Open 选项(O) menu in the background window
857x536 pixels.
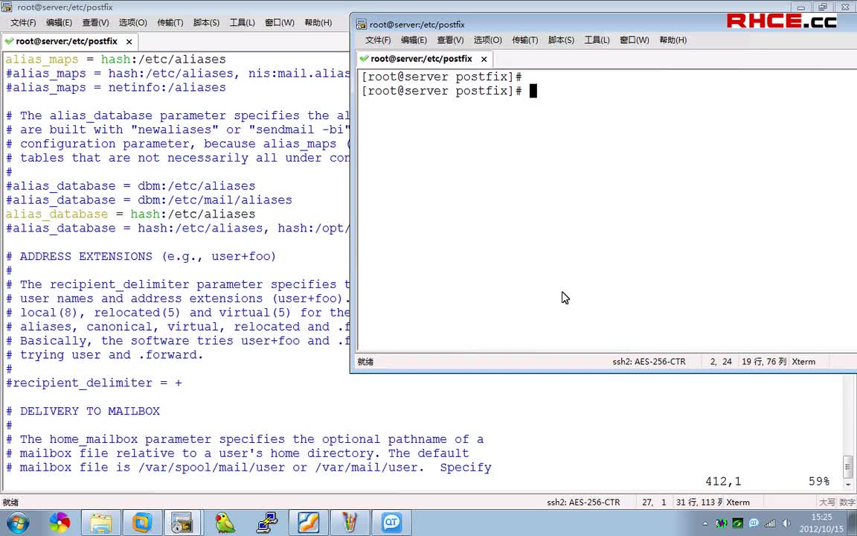click(133, 22)
